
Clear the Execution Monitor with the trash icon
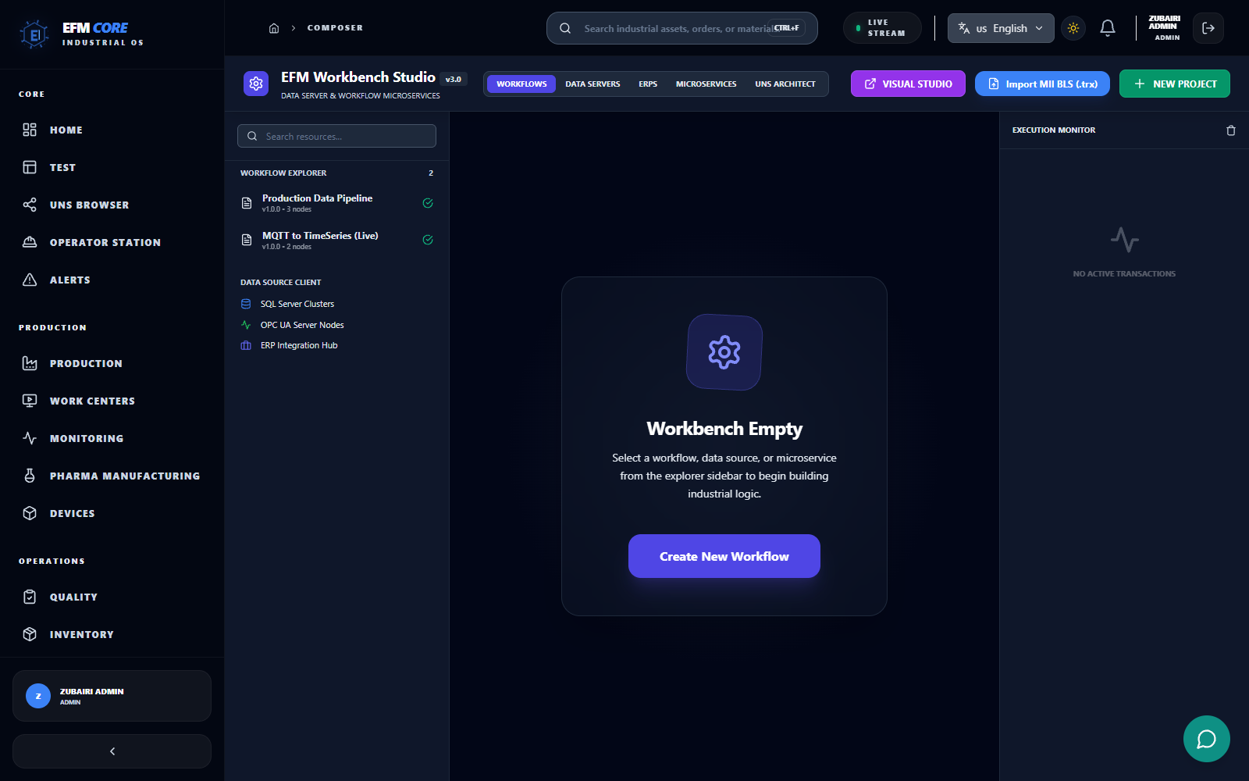(1231, 130)
